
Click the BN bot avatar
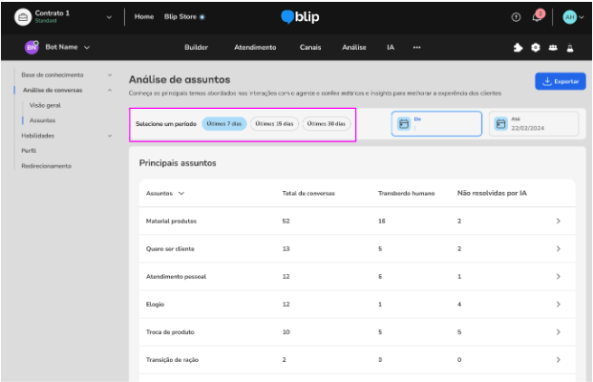pyautogui.click(x=32, y=48)
